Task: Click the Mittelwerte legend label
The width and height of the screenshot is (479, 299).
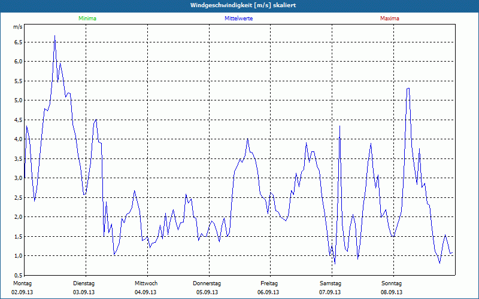Action: pyautogui.click(x=238, y=19)
